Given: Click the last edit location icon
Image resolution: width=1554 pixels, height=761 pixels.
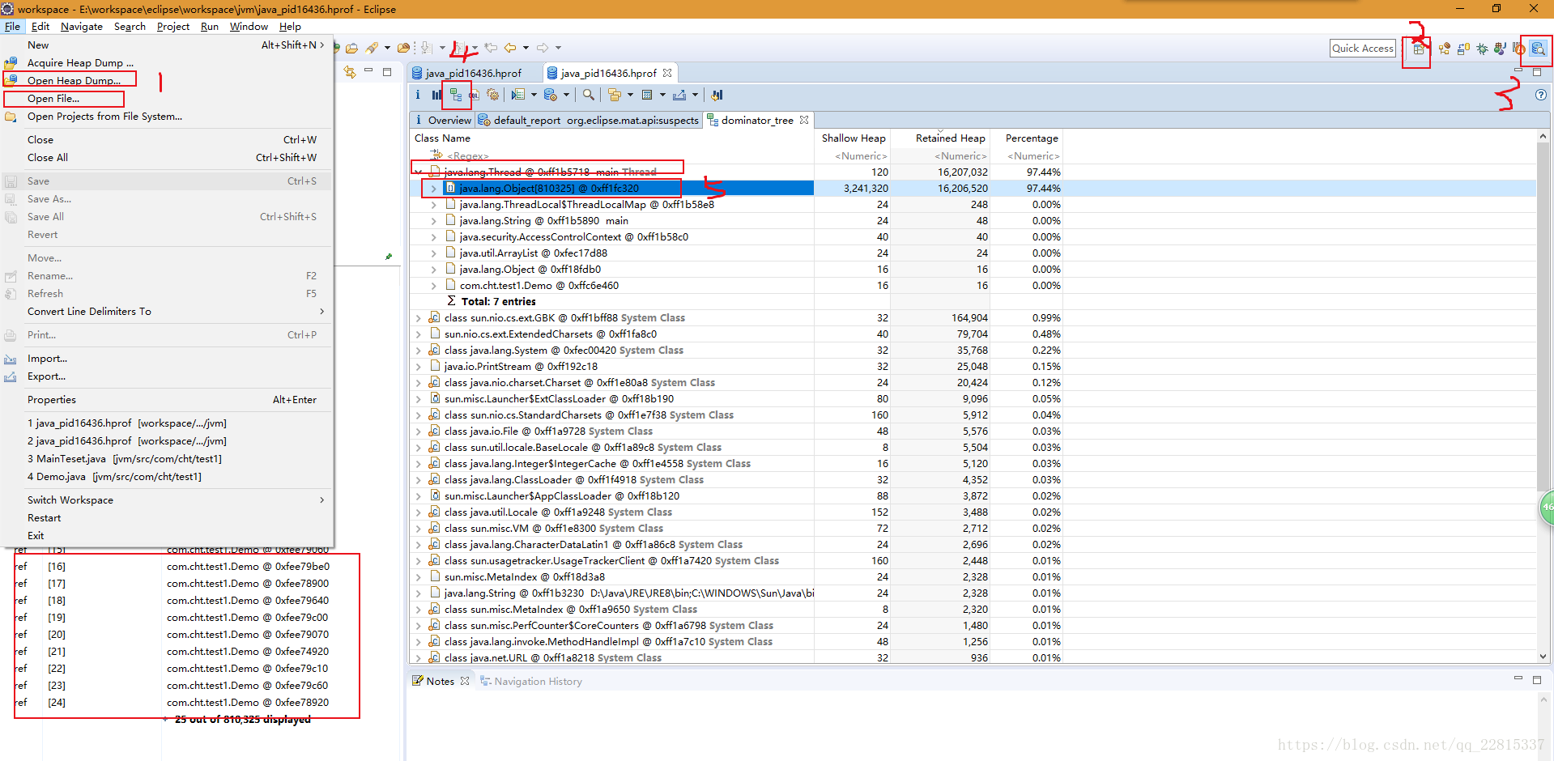Looking at the screenshot, I should [491, 48].
